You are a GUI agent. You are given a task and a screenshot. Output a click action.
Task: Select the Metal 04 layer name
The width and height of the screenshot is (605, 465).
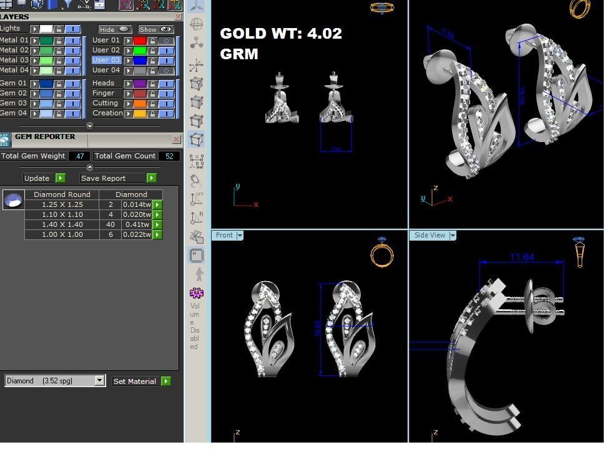coord(14,70)
